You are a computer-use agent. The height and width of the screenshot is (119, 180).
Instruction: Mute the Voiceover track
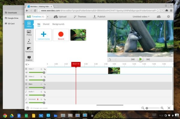[x=26, y=103]
